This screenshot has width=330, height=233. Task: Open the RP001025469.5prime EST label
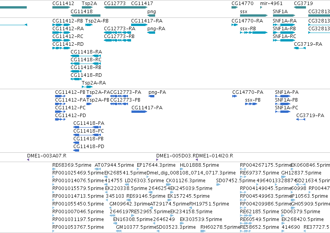(x=78, y=173)
